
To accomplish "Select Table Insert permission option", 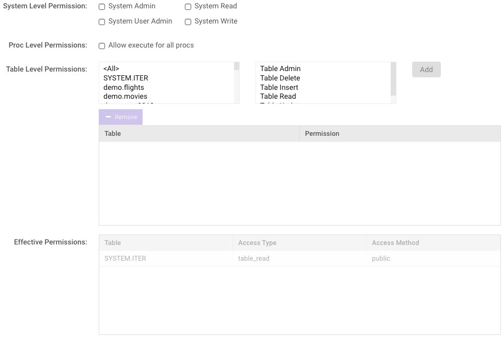I will (x=279, y=87).
